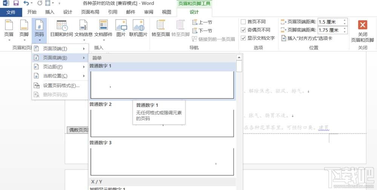Click the 简单 gallery section header

[x=162, y=58]
